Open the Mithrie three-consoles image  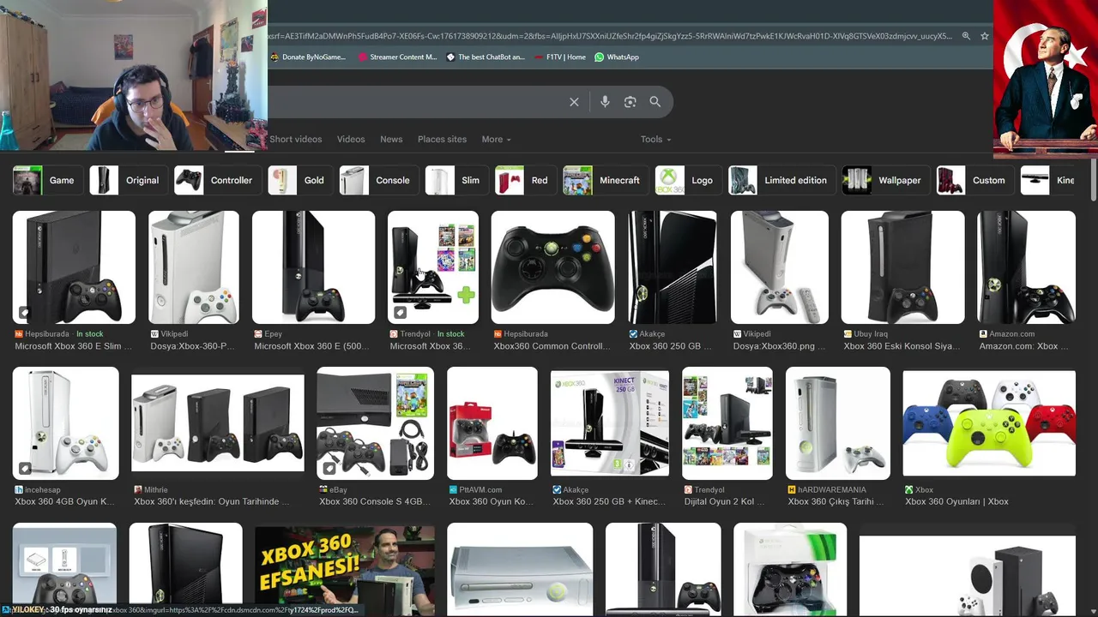click(218, 423)
